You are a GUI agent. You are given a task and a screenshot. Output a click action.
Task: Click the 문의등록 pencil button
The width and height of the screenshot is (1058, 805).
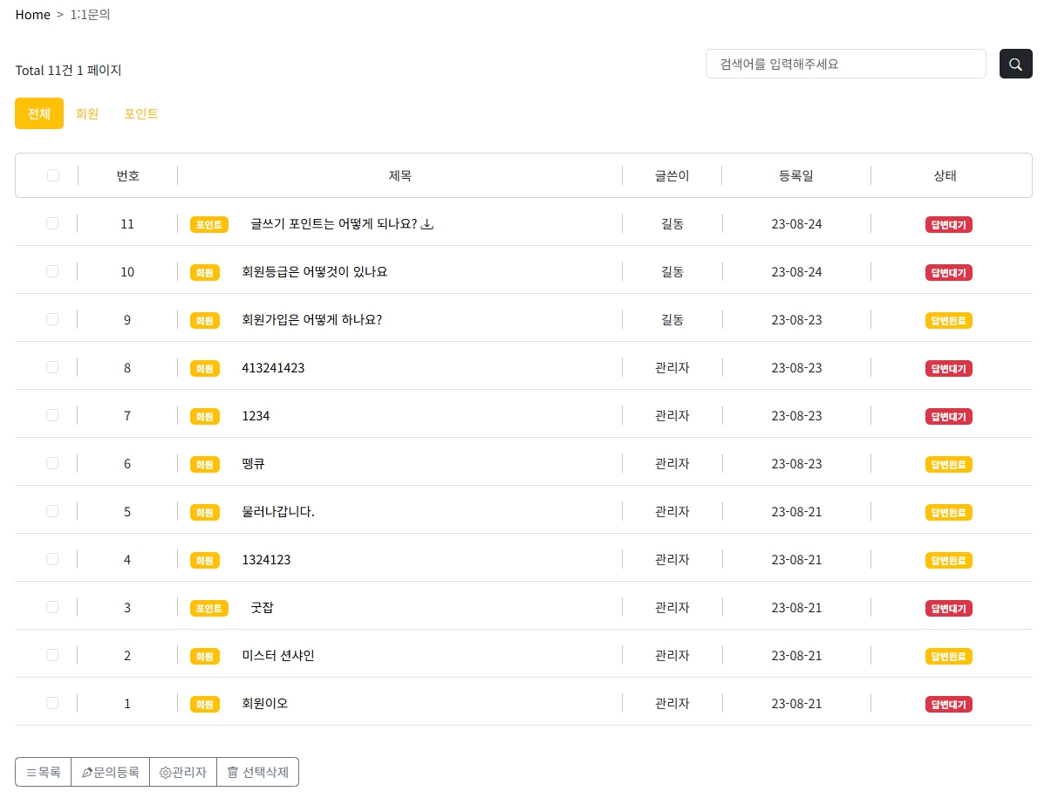(110, 772)
